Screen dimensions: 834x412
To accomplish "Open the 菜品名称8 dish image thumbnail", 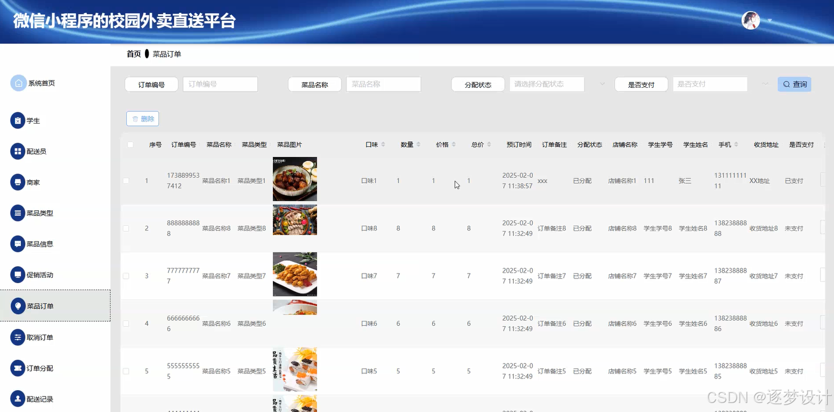I will click(295, 220).
